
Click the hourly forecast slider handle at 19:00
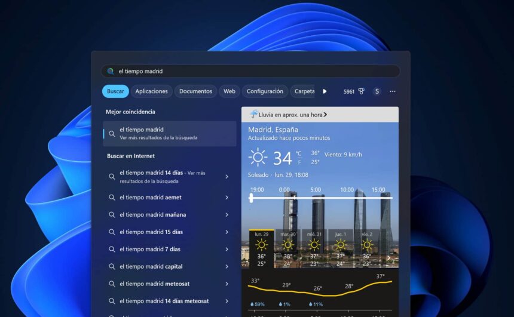tap(251, 198)
